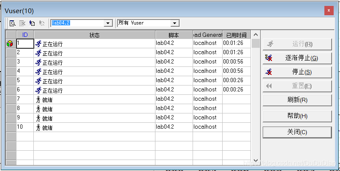
Task: Select the ID cell of Vuser 2
Action: tap(25, 53)
